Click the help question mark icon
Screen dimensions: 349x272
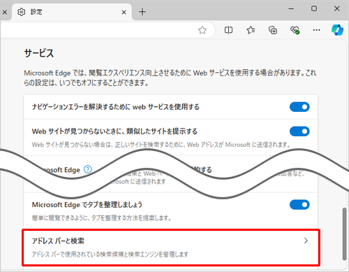tap(88, 169)
